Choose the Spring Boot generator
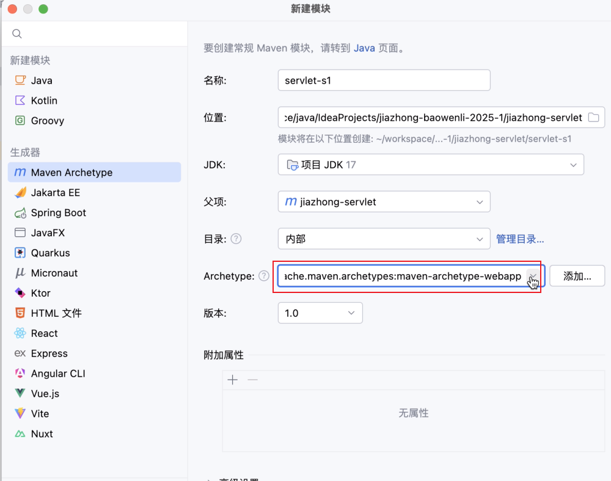The height and width of the screenshot is (481, 611). (x=94, y=213)
